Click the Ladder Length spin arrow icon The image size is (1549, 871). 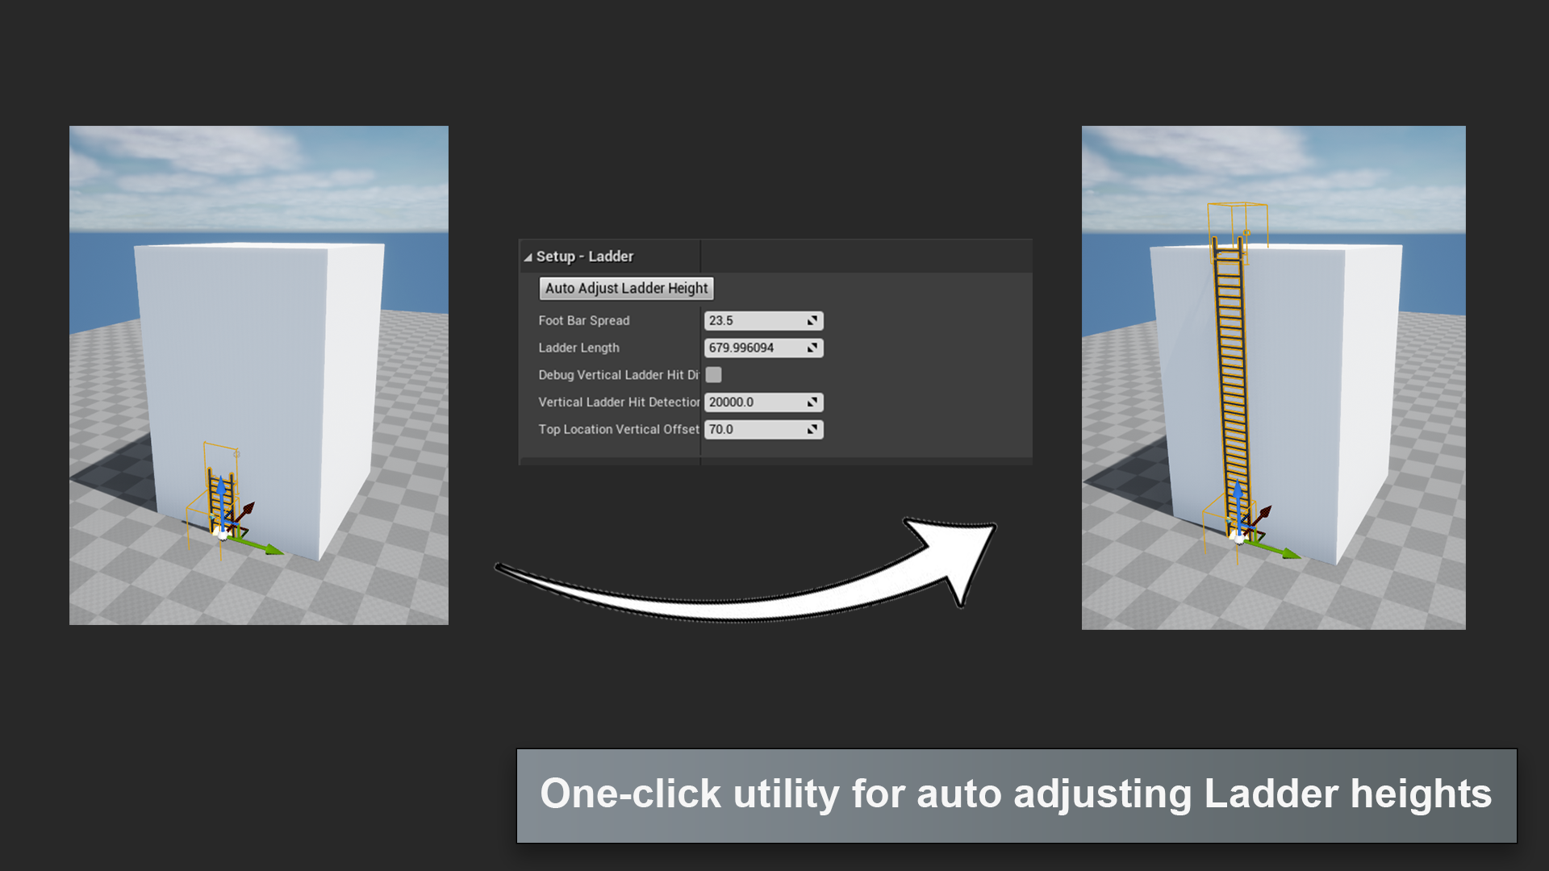(812, 348)
